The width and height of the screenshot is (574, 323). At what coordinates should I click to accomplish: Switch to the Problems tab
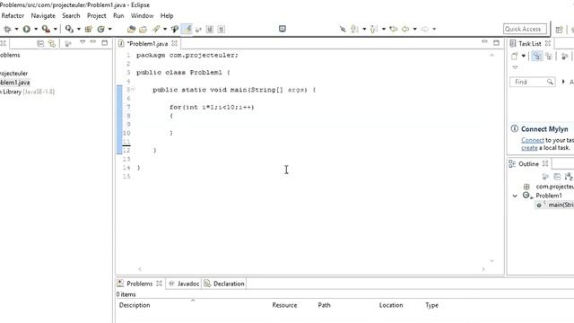tap(139, 284)
